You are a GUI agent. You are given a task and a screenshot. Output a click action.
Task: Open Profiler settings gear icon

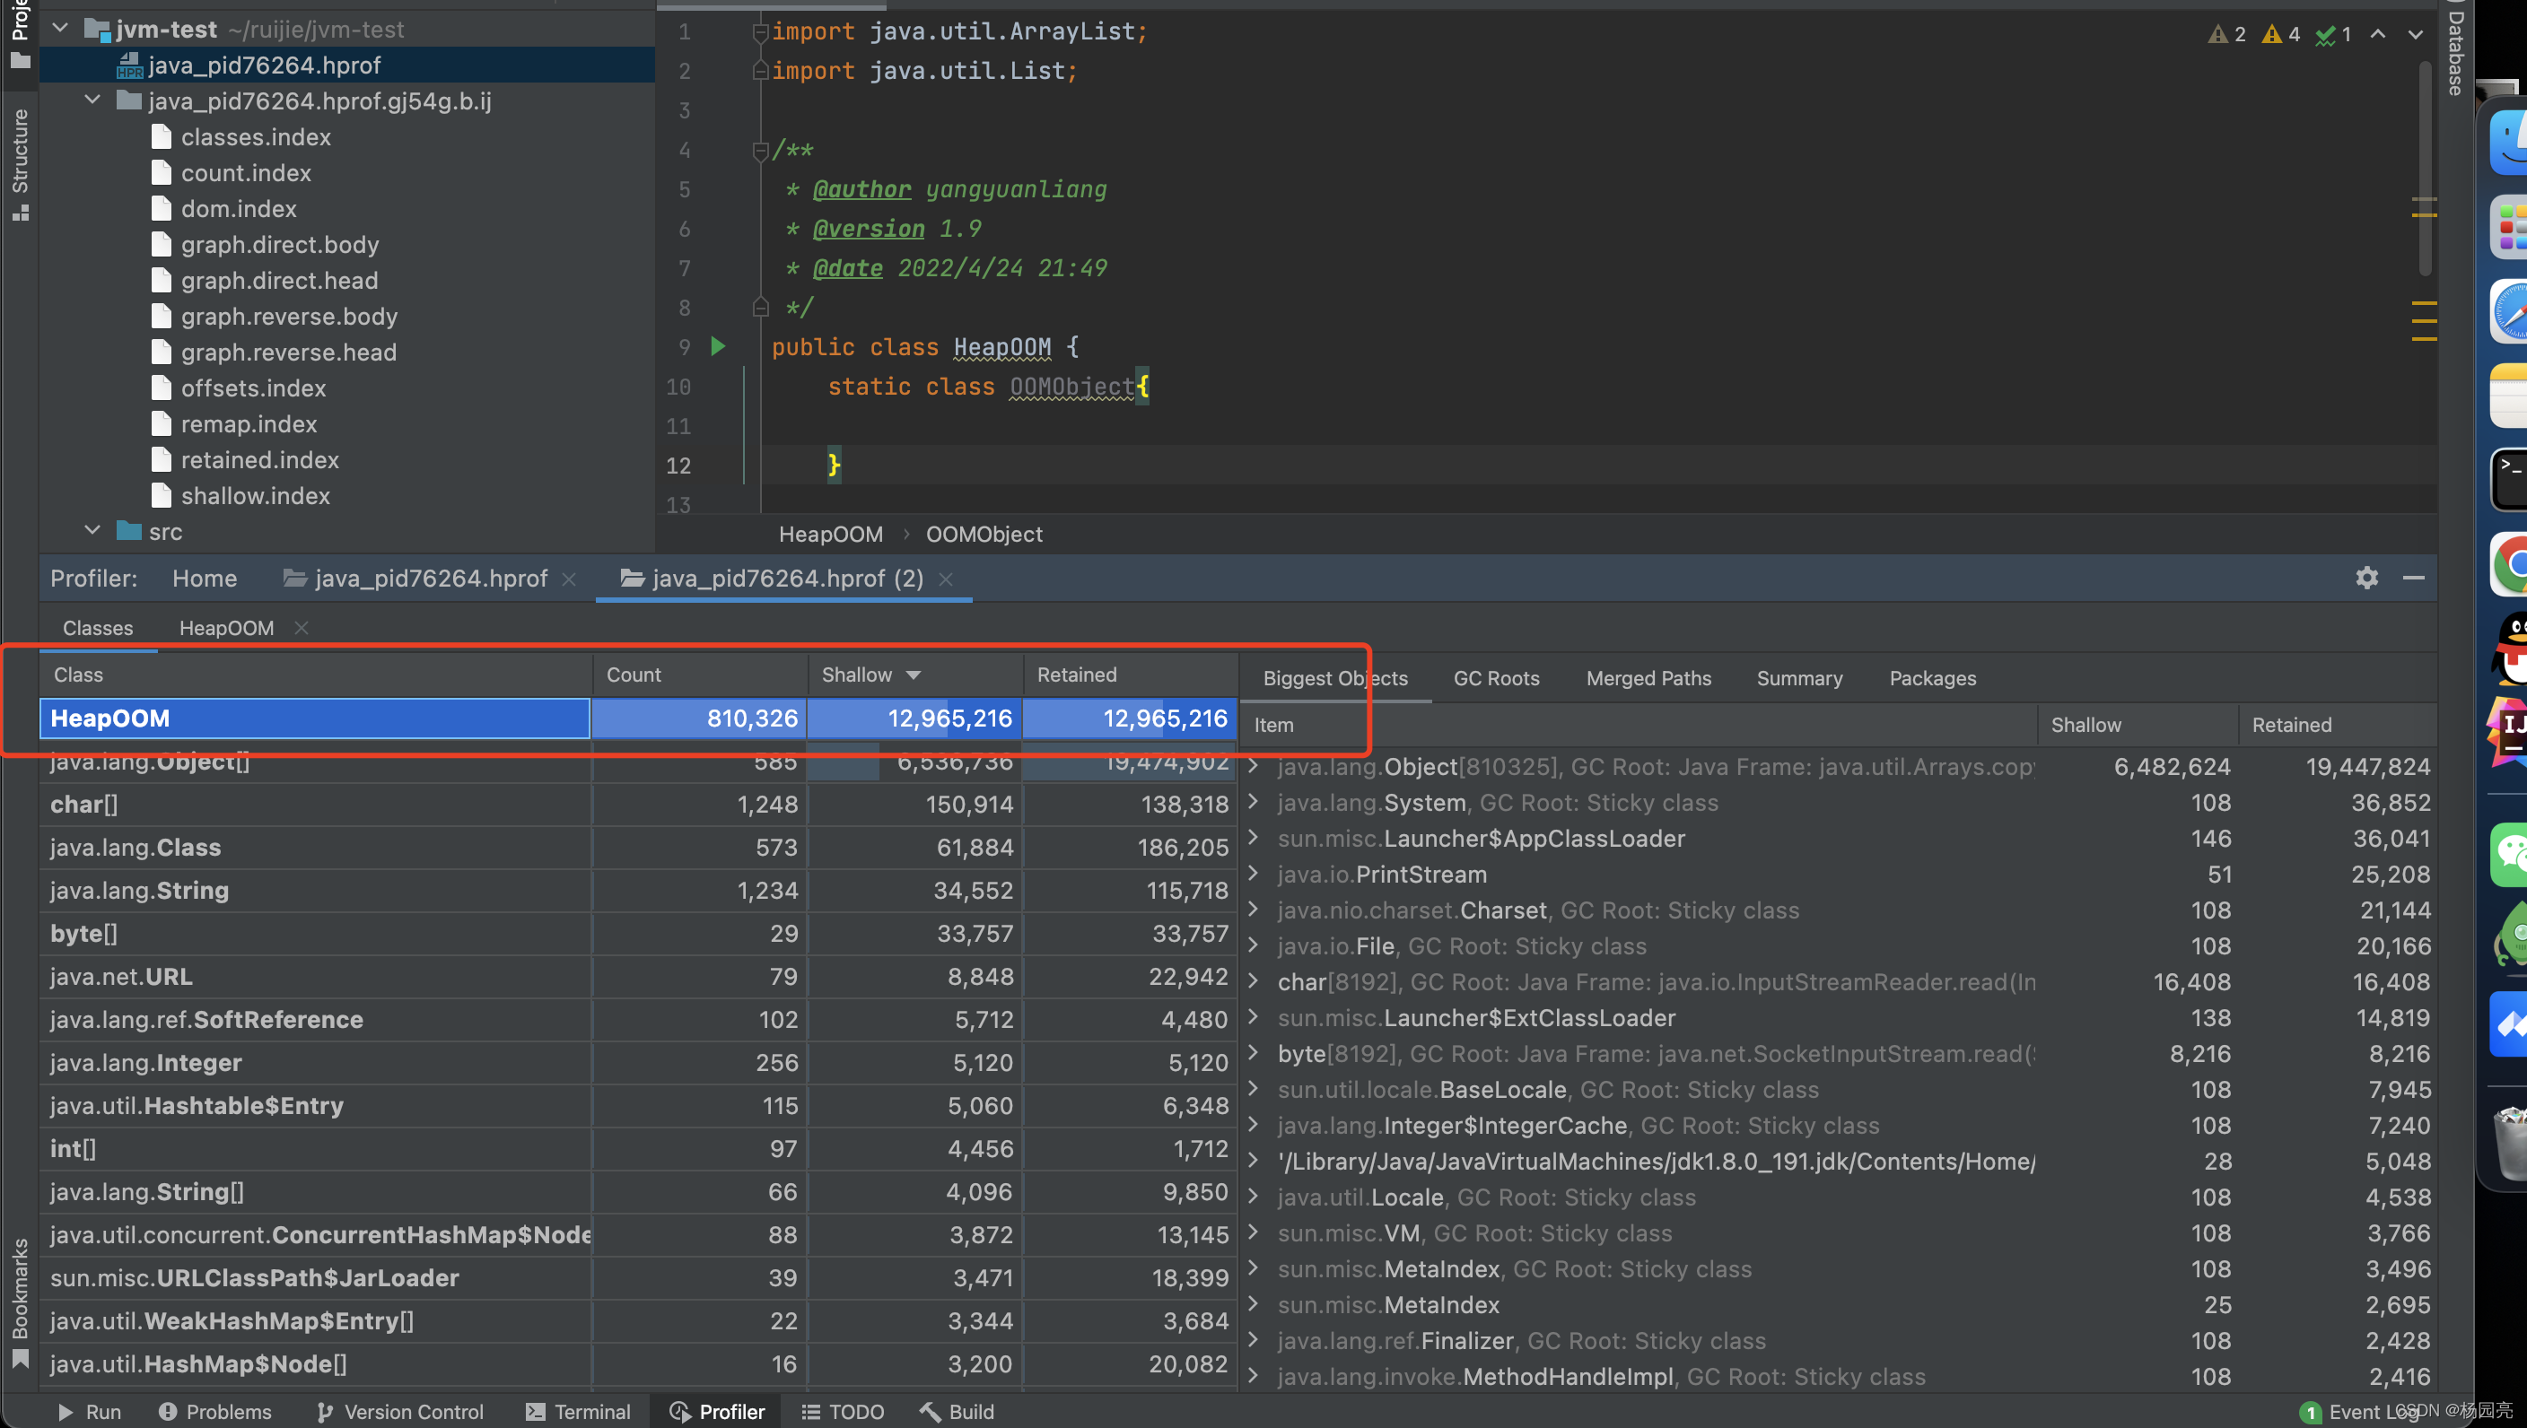coord(2366,578)
